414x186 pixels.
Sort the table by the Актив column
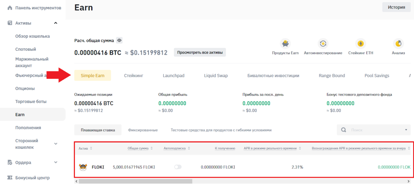pyautogui.click(x=91, y=148)
